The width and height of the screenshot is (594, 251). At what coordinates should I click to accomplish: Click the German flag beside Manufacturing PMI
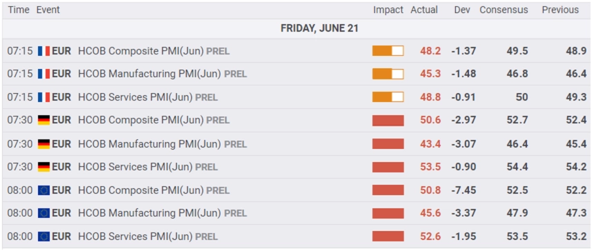(x=44, y=144)
